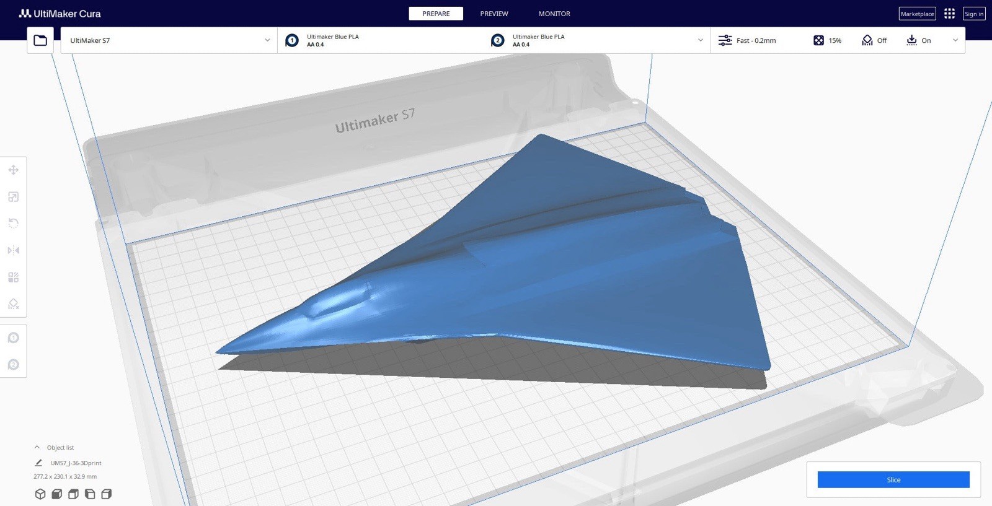The width and height of the screenshot is (992, 506).
Task: Click extruder 2 Ultimaker Blue PLA icon
Action: coord(497,40)
